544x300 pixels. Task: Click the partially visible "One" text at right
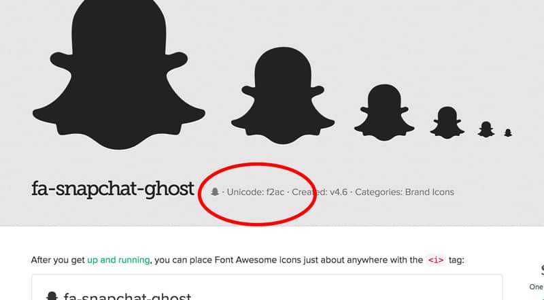click(537, 287)
